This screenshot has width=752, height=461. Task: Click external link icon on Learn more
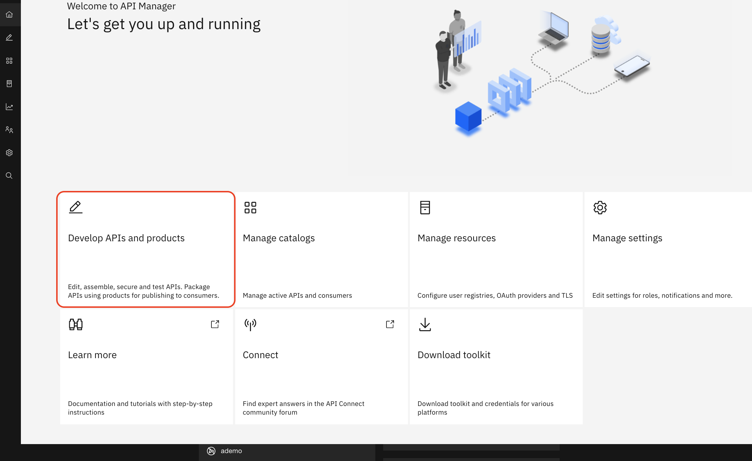[x=215, y=324]
